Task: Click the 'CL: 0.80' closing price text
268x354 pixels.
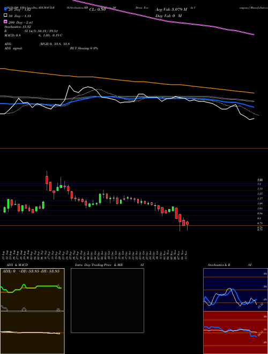Action: [x=98, y=10]
